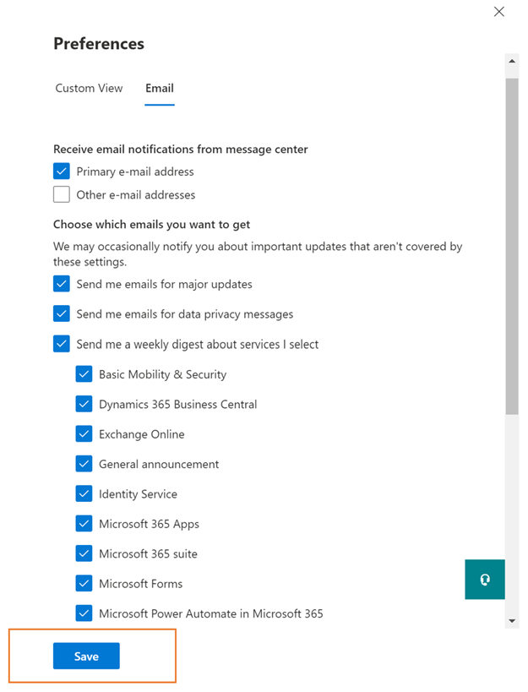Close the Preferences panel

coord(499,12)
